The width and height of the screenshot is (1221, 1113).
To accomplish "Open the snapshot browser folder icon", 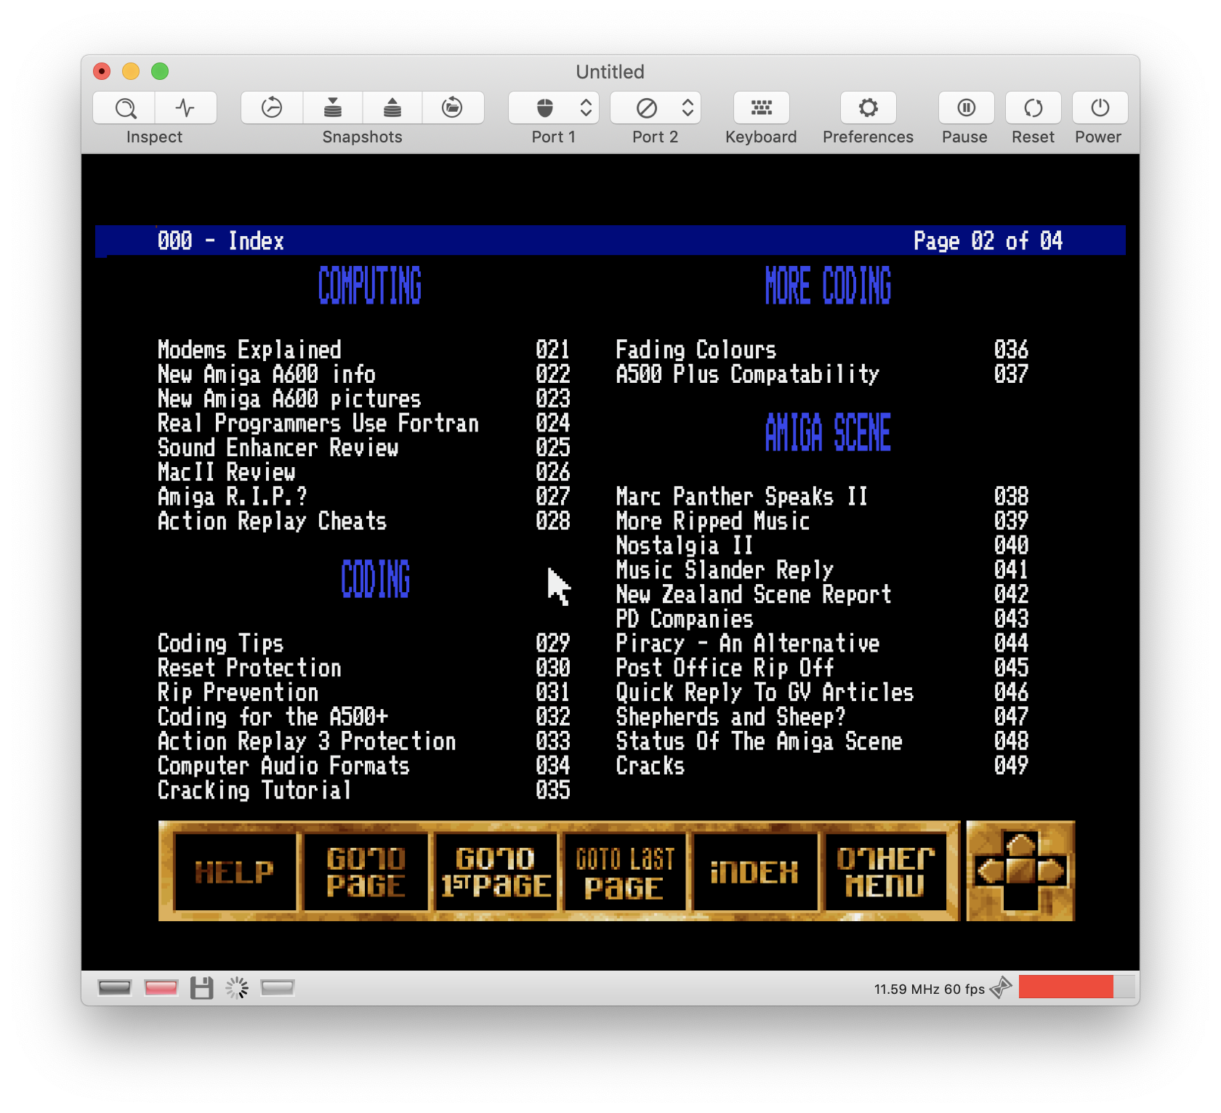I will 453,108.
